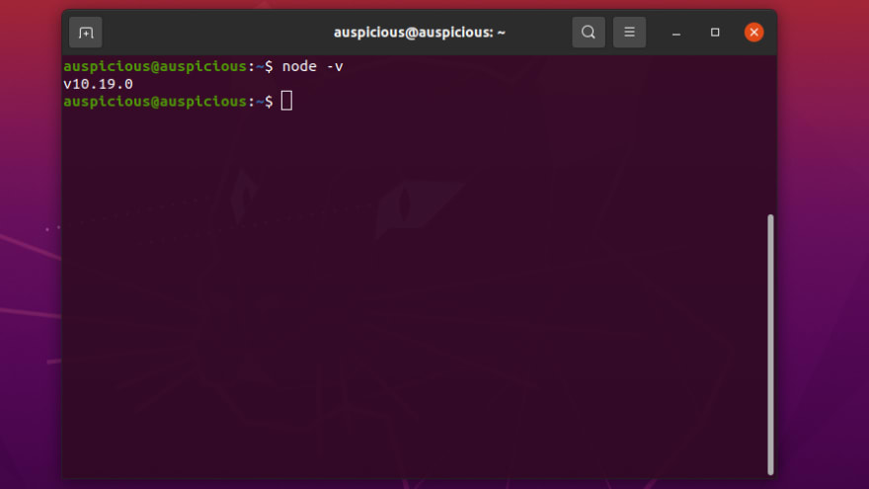Maximize the terminal window
869x489 pixels.
[715, 33]
